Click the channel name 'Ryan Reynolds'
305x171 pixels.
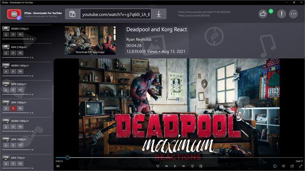pyautogui.click(x=139, y=39)
